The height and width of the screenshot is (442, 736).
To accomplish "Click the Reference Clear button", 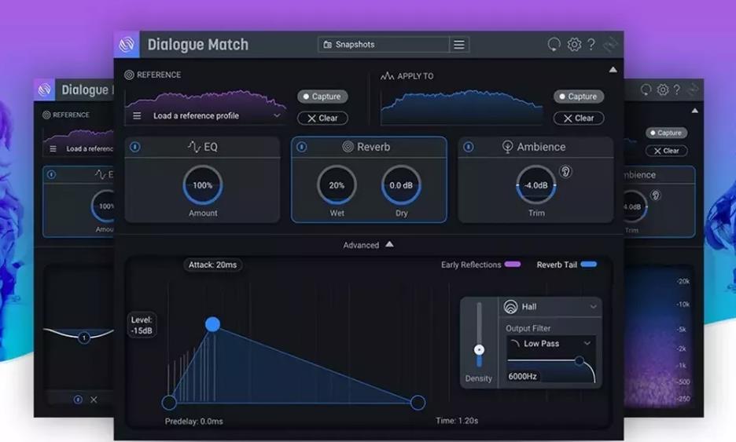I will [x=322, y=118].
